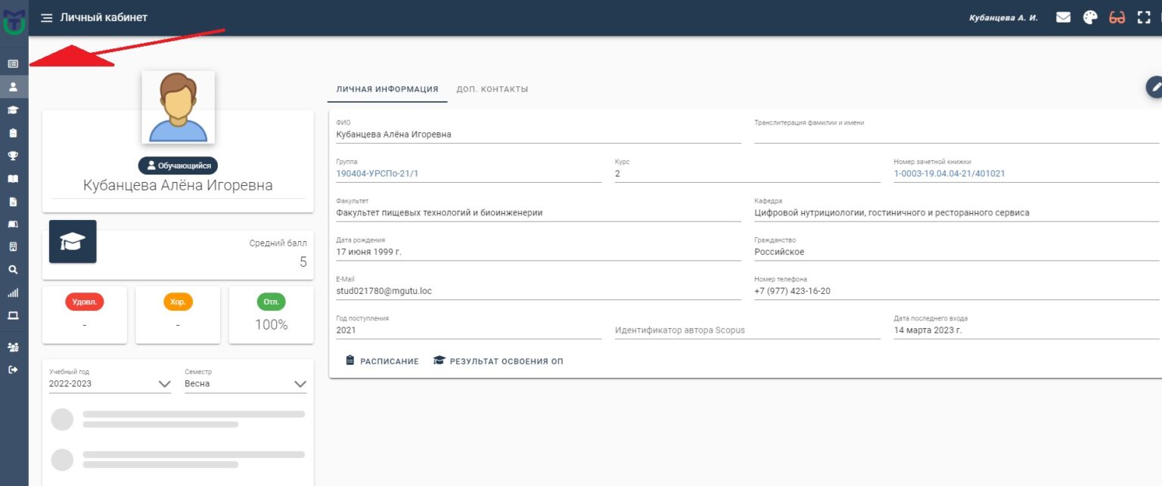Viewport: 1162px width, 486px height.
Task: Log out using the sidebar exit icon
Action: coord(13,370)
